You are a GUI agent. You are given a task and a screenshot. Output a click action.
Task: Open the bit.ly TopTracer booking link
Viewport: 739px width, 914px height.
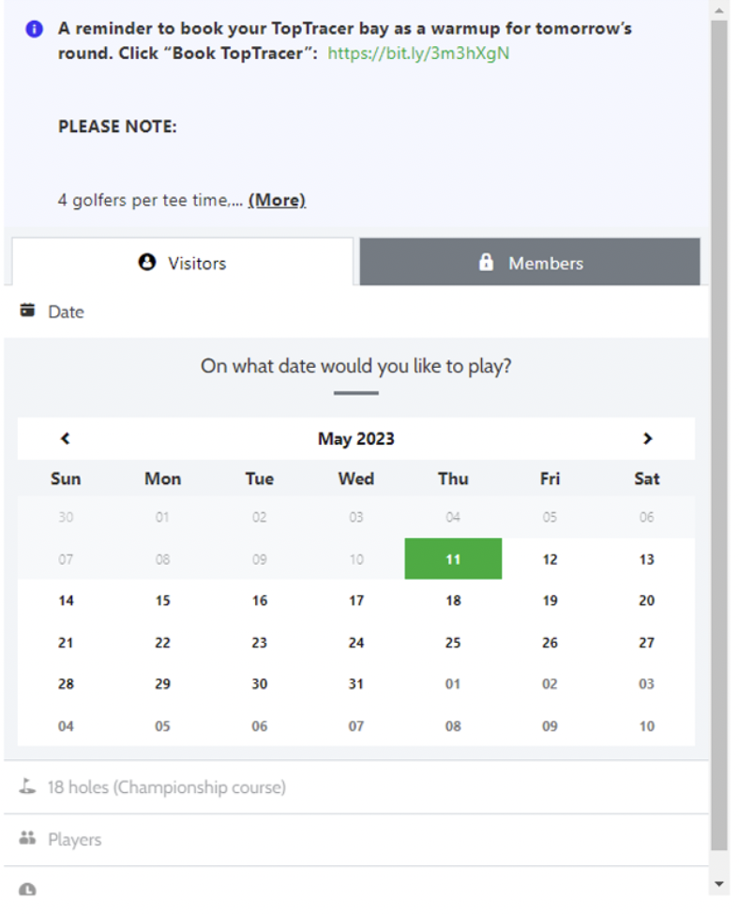click(x=418, y=53)
